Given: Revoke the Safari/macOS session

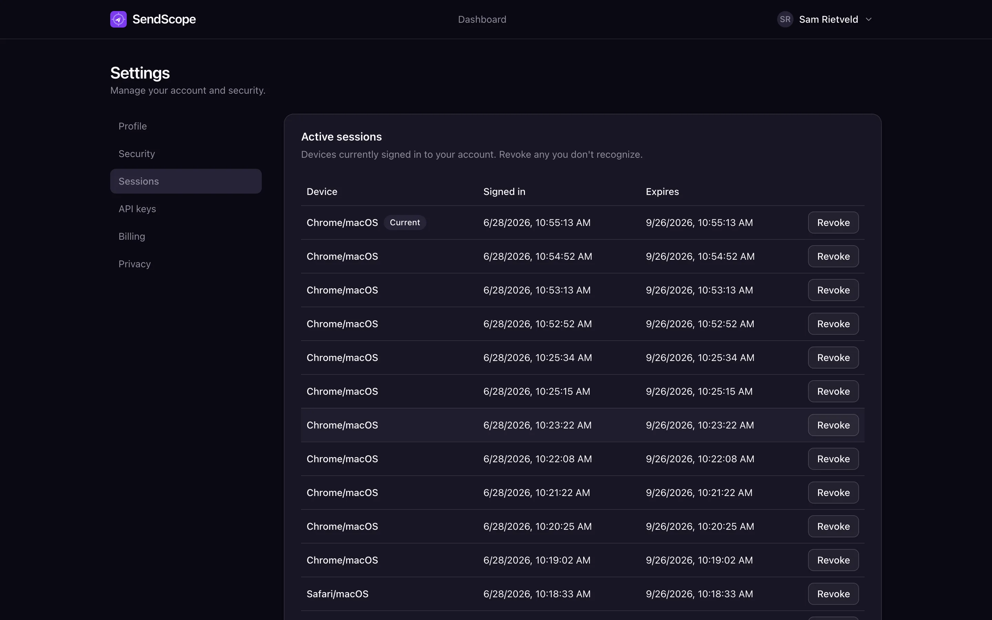Looking at the screenshot, I should point(833,594).
